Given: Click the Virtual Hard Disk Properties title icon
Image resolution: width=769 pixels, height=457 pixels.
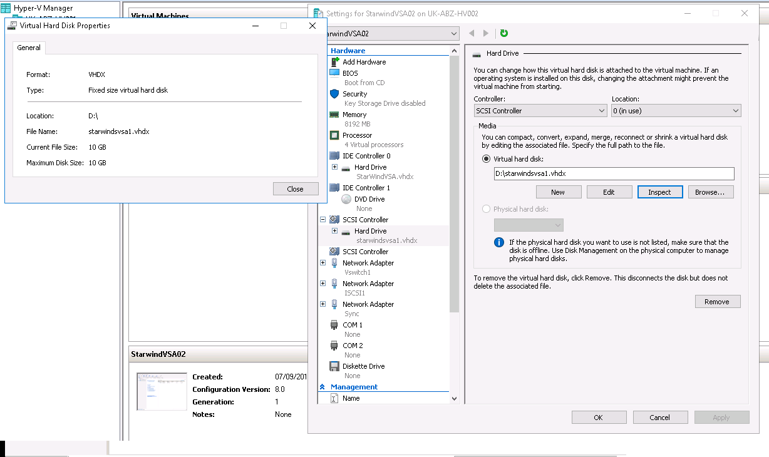Looking at the screenshot, I should click(12, 26).
